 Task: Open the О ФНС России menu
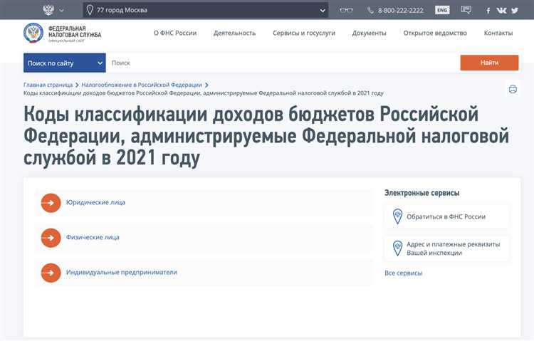[x=175, y=33]
